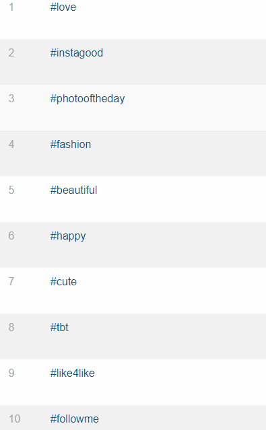Open the #fashion hashtag link
The height and width of the screenshot is (430, 266).
point(71,144)
